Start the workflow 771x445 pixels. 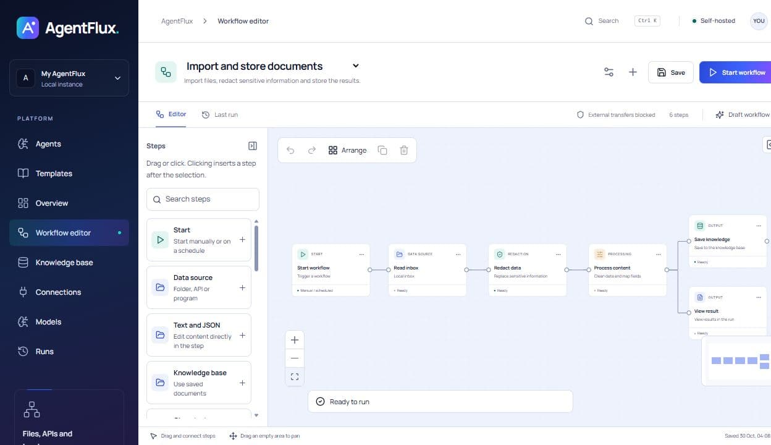coord(736,72)
